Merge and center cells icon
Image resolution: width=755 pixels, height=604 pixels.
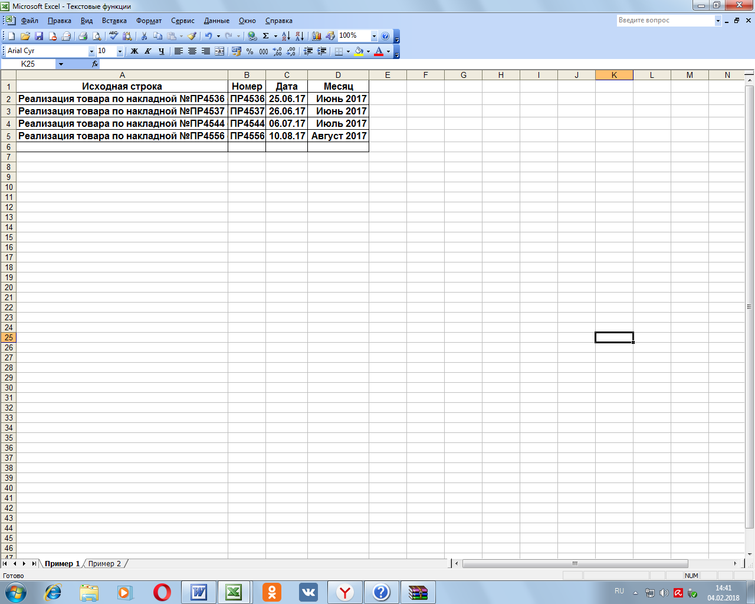coord(219,51)
